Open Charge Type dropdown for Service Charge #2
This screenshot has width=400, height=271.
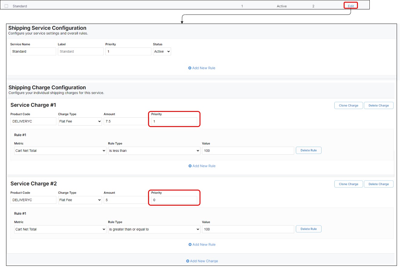tap(80, 200)
